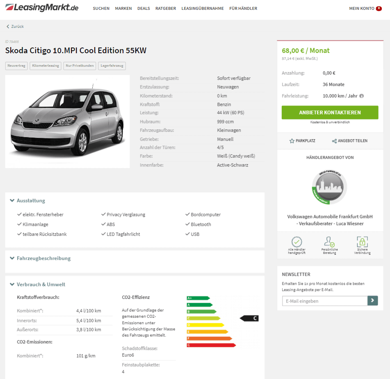This screenshot has height=379, width=390.
Task: Click the B efficiency class bar
Action: (201, 311)
